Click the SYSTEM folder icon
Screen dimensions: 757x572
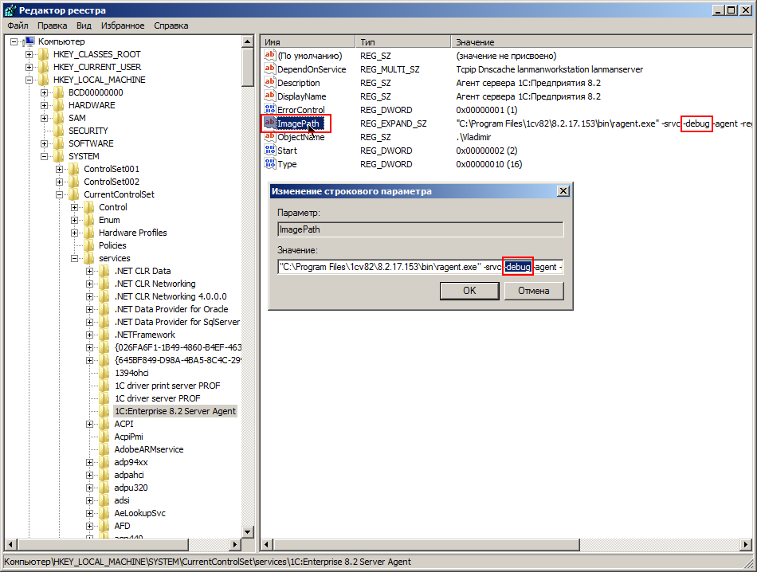[59, 156]
